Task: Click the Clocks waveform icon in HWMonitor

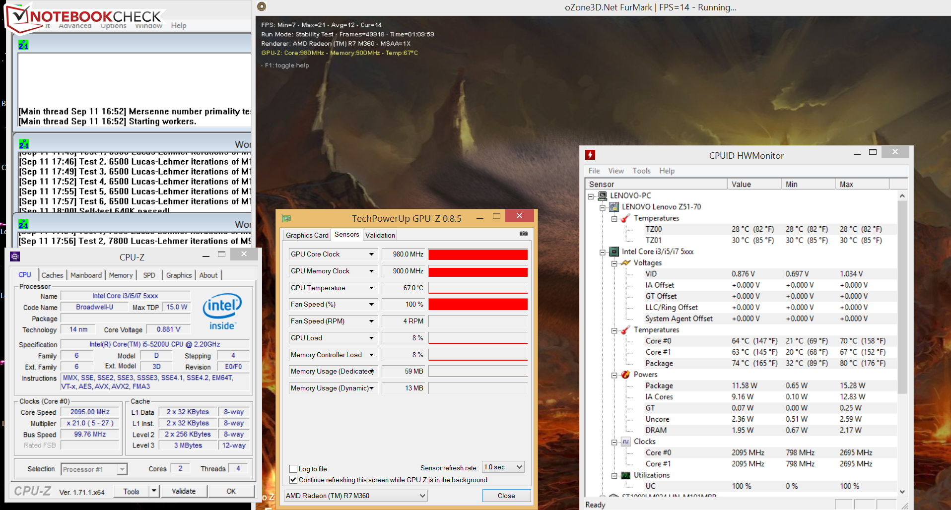Action: pos(626,442)
